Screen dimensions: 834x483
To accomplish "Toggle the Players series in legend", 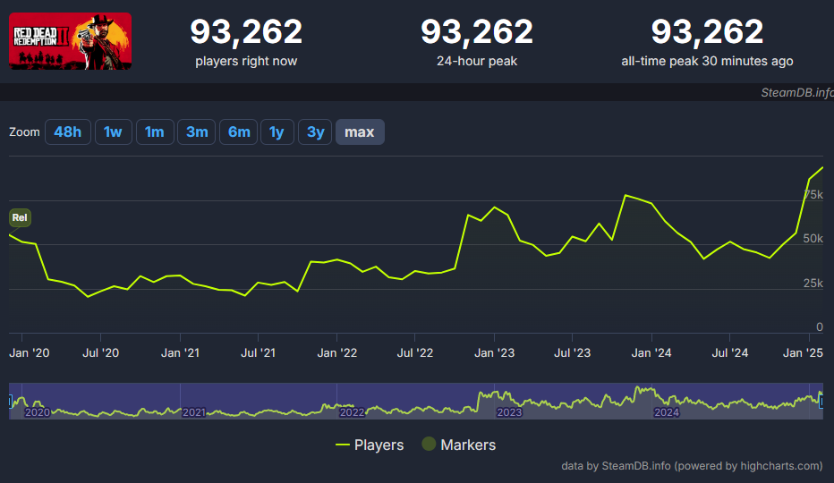I will pos(370,445).
